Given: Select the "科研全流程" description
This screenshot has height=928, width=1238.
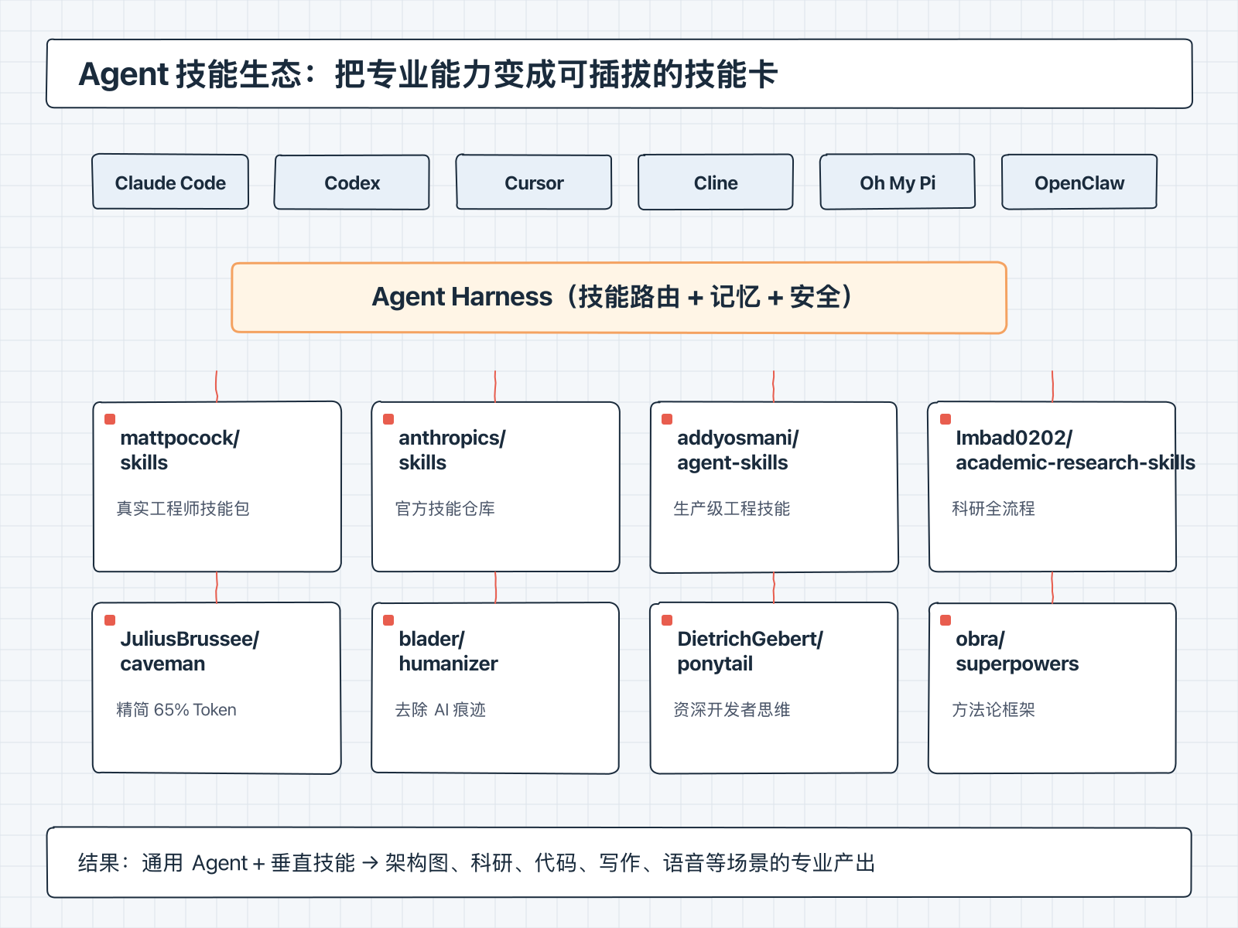Looking at the screenshot, I should tap(993, 508).
